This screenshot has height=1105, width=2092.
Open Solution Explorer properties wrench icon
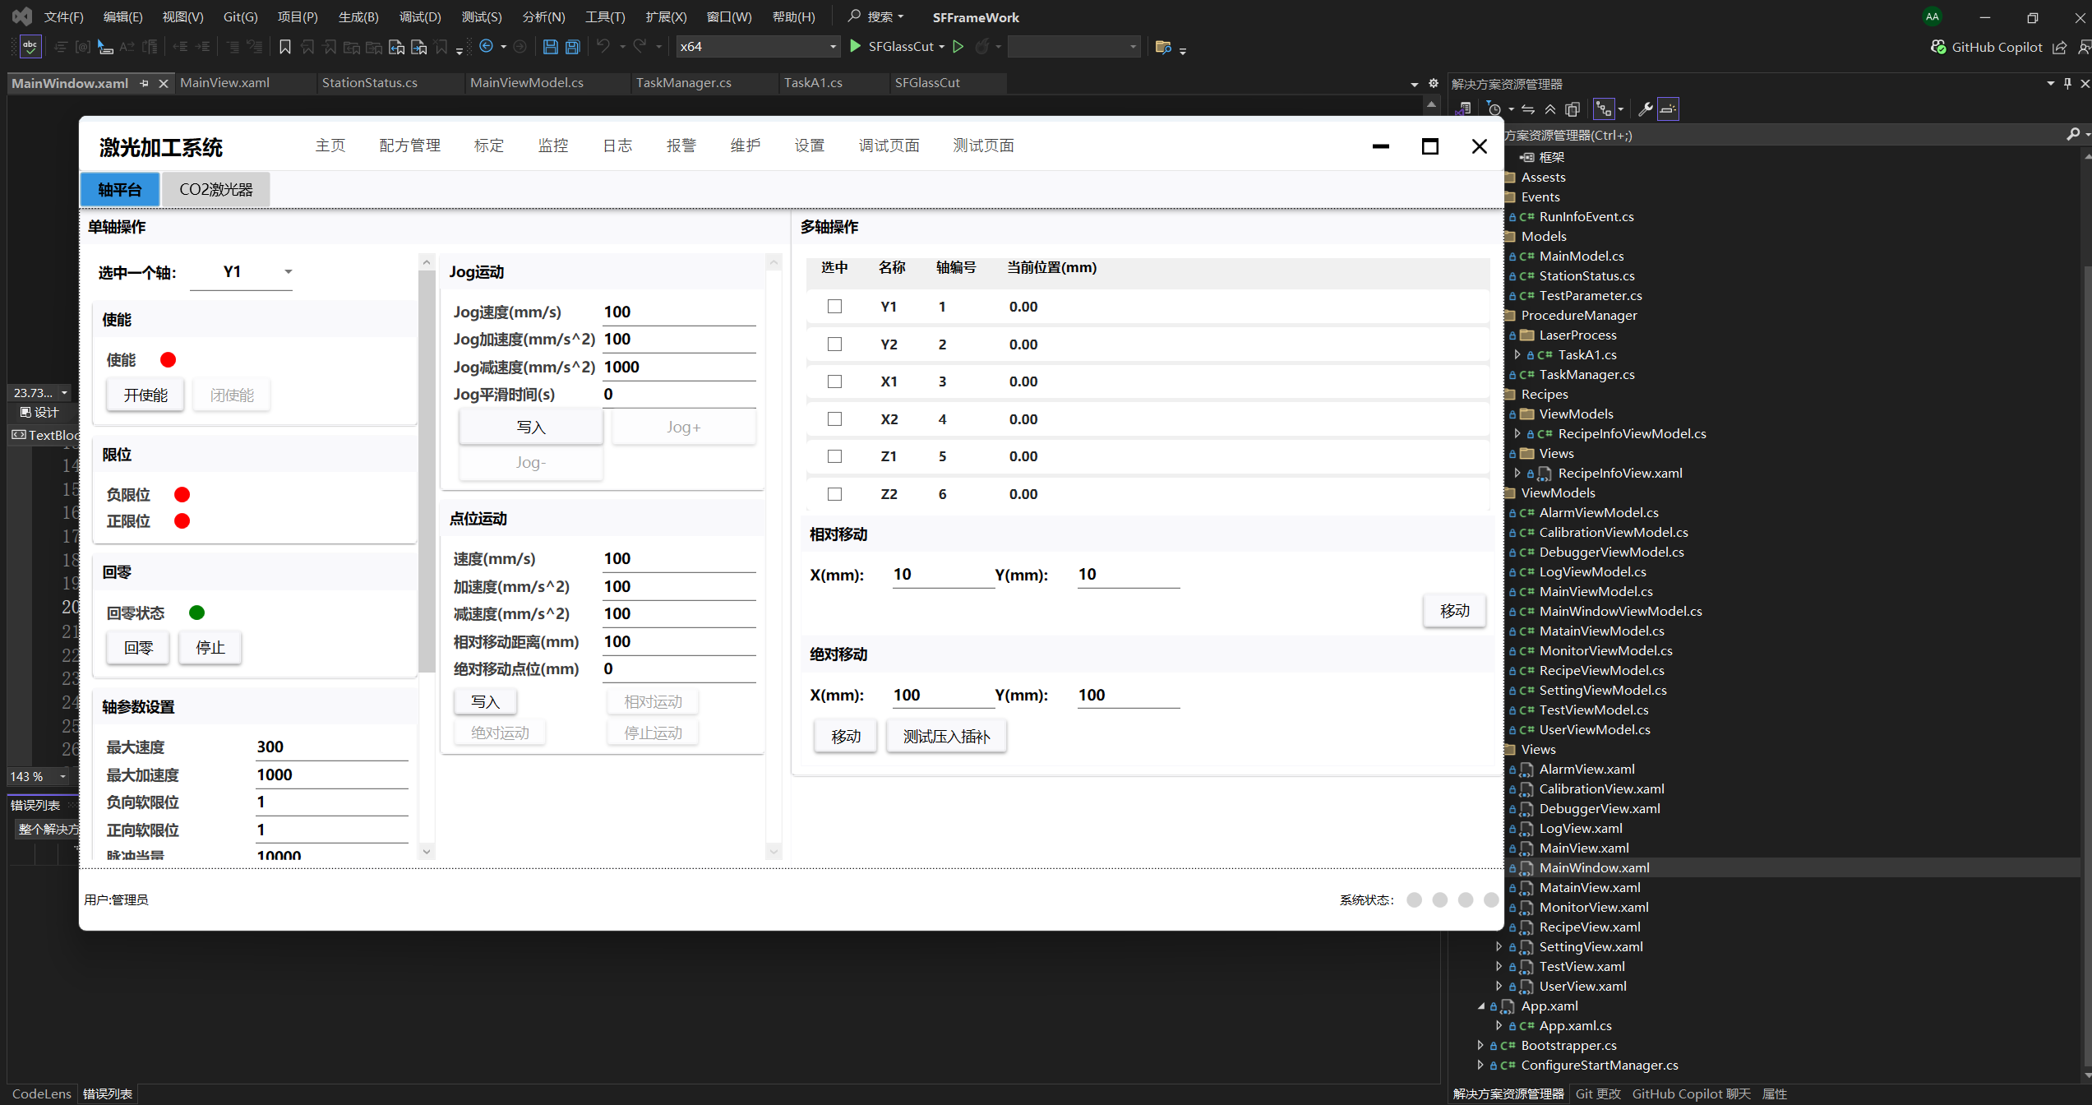[x=1645, y=109]
